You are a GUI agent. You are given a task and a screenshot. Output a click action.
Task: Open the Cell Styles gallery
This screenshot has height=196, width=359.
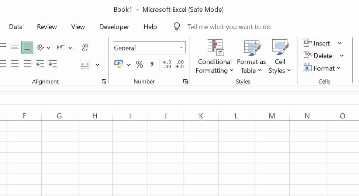pyautogui.click(x=280, y=56)
